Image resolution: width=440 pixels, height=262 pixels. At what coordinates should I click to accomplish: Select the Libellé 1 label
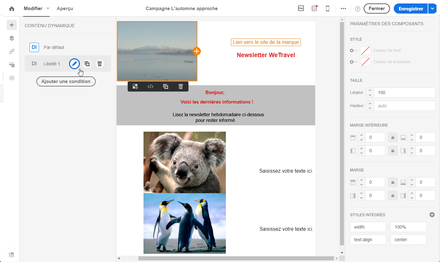coord(52,64)
